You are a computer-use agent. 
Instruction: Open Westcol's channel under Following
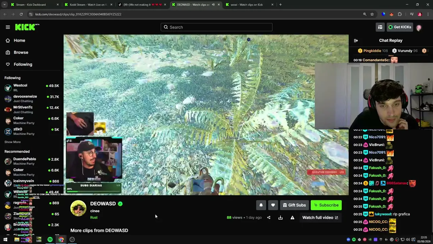point(32,87)
